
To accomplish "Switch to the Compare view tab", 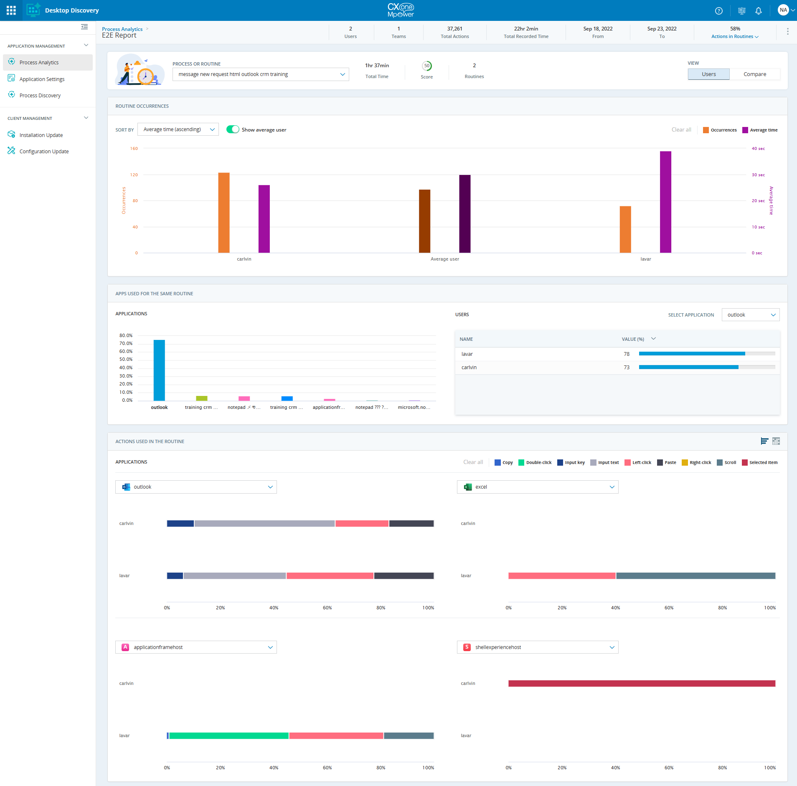I will click(x=754, y=74).
